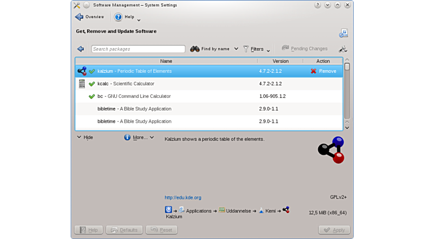Click the kcalc calculator icon

point(82,84)
